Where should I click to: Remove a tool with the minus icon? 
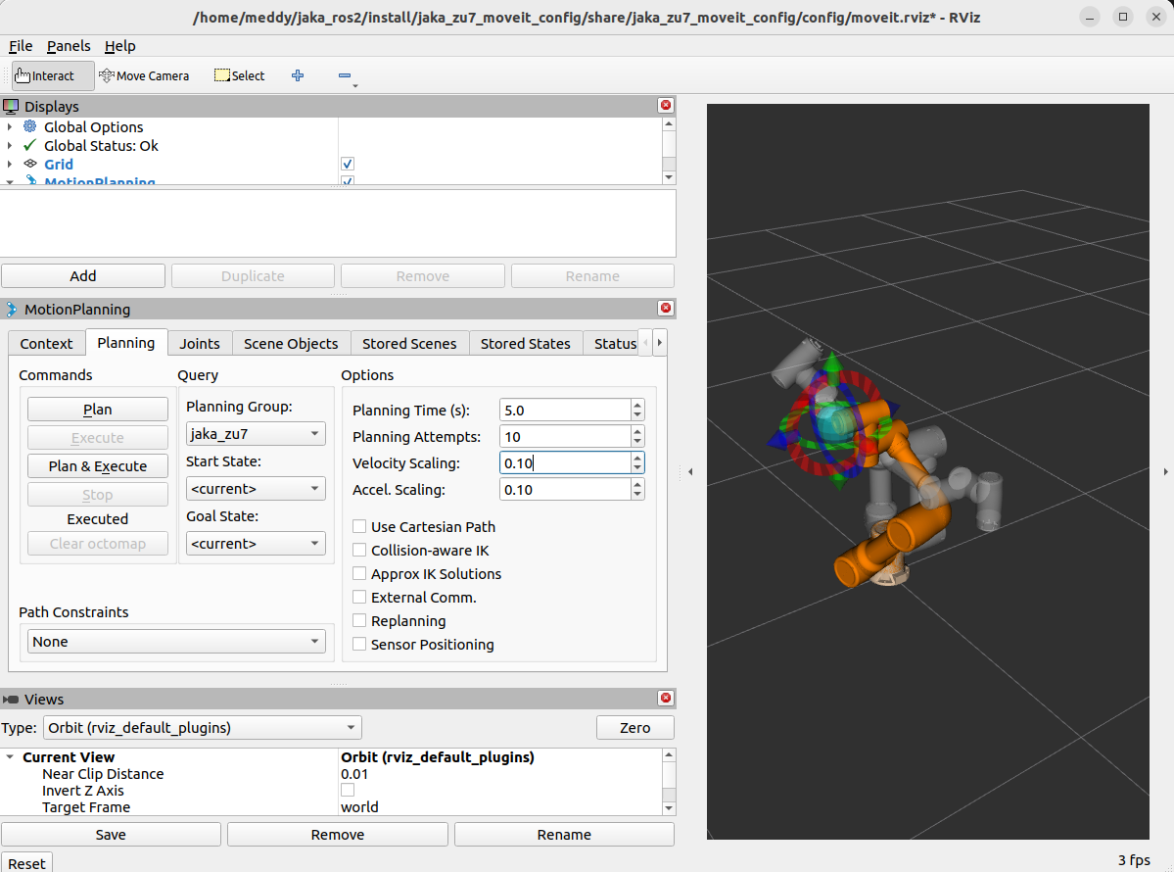345,74
